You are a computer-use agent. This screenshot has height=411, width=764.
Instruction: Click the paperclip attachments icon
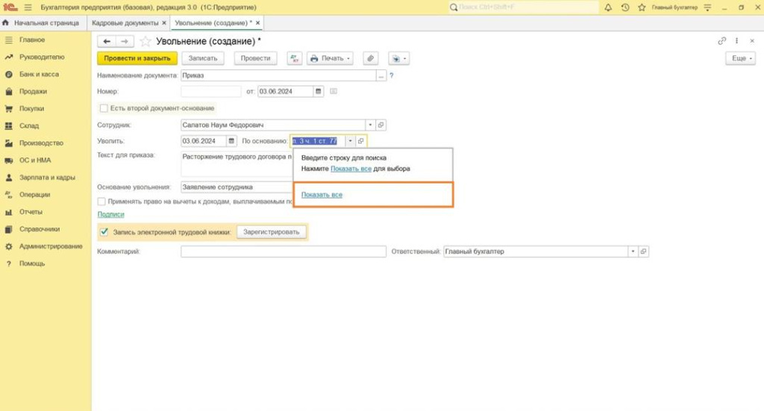(370, 58)
